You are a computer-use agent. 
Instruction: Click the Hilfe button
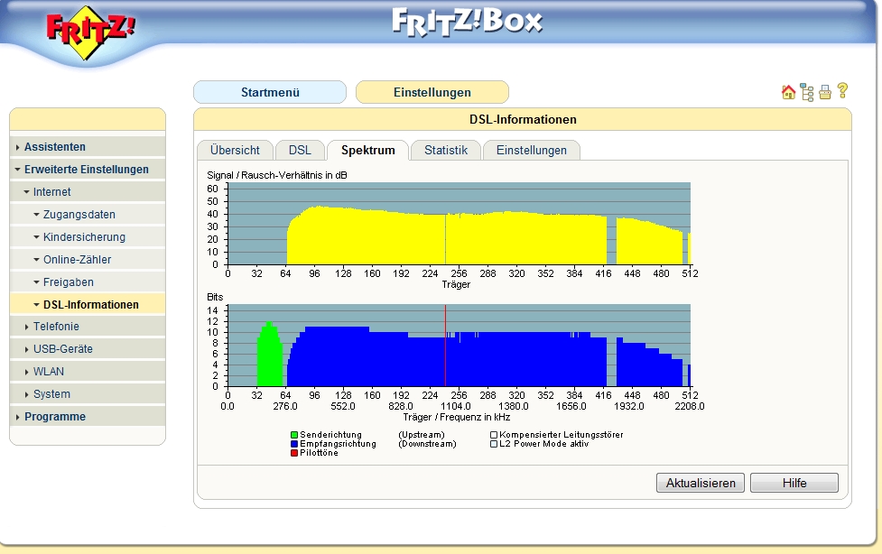click(x=794, y=483)
